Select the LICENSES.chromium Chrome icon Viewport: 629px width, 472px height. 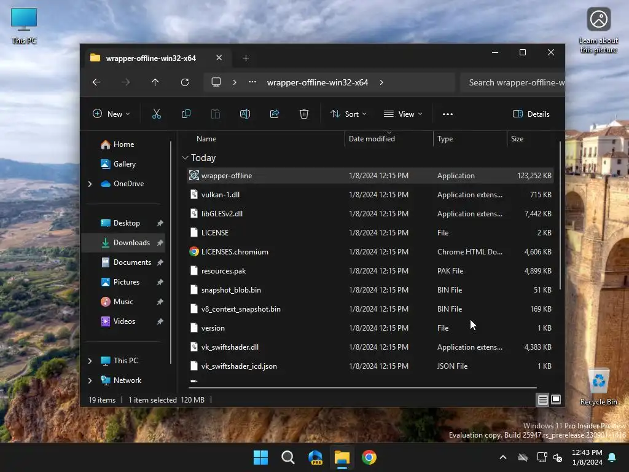pos(194,251)
